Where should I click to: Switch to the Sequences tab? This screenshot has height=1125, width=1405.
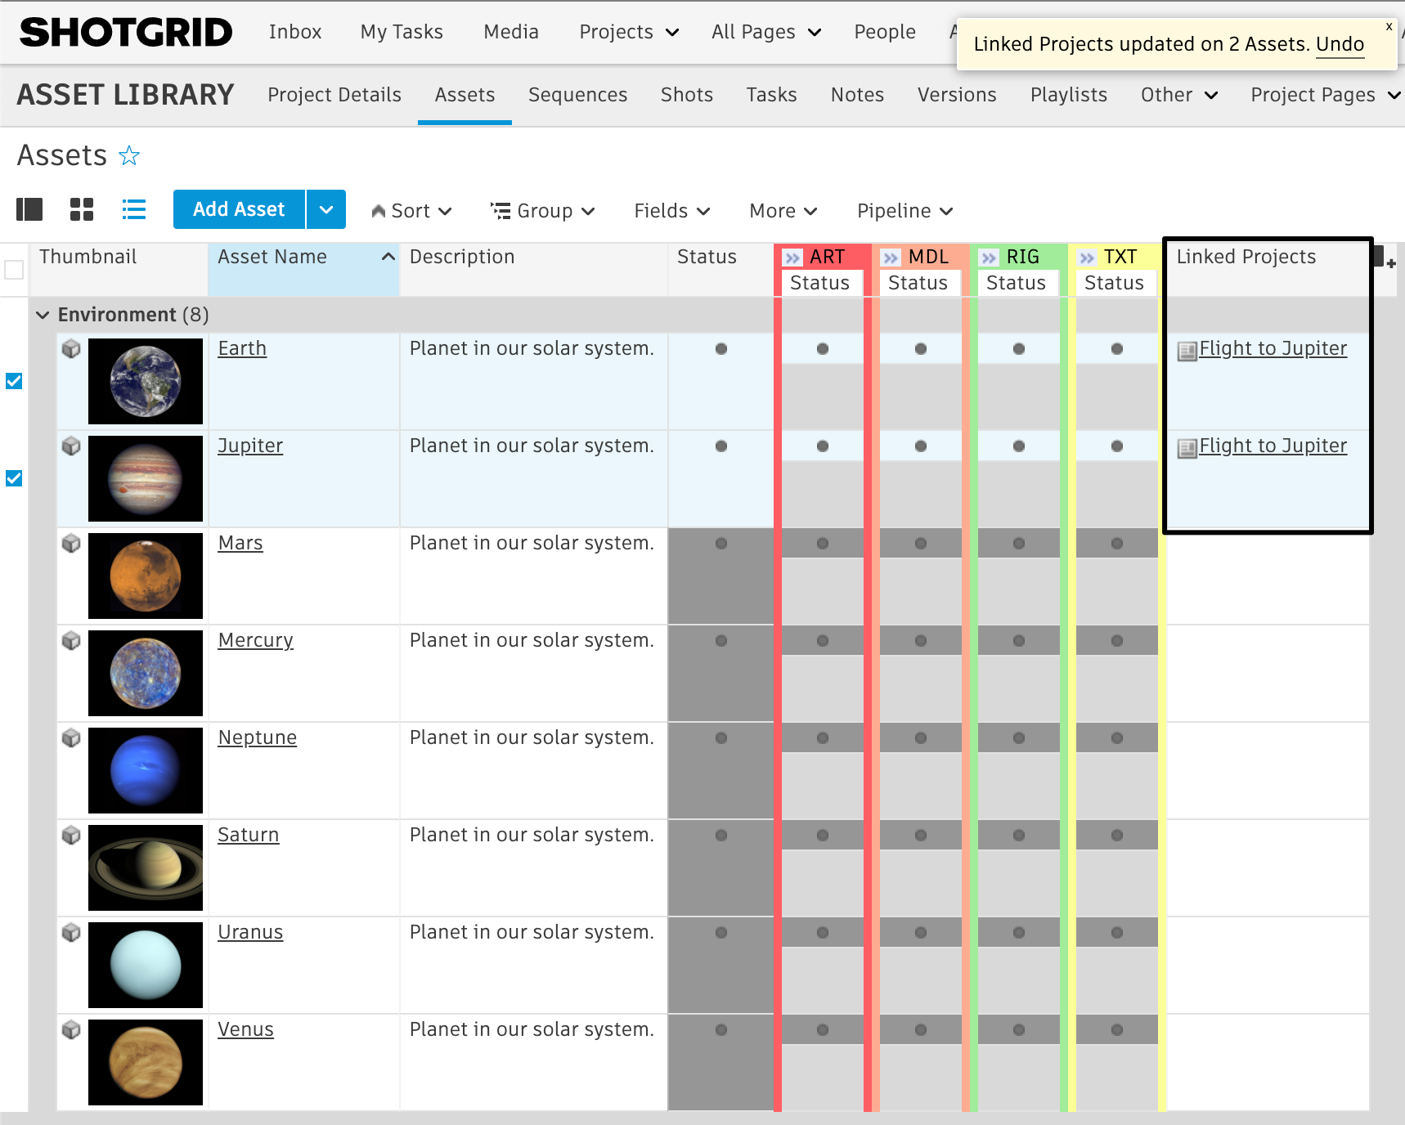click(x=577, y=95)
